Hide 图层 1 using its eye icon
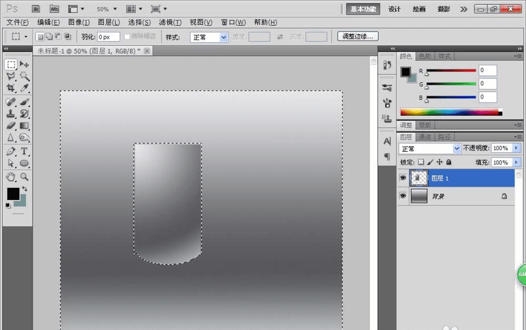This screenshot has height=330, width=526. click(403, 178)
